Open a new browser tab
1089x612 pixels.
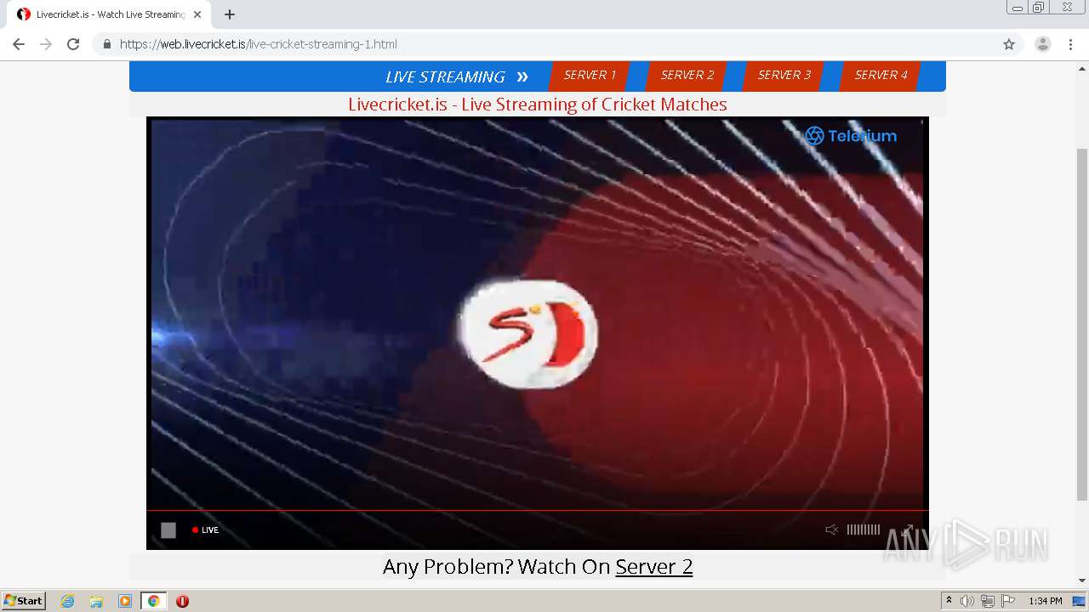[x=230, y=14]
